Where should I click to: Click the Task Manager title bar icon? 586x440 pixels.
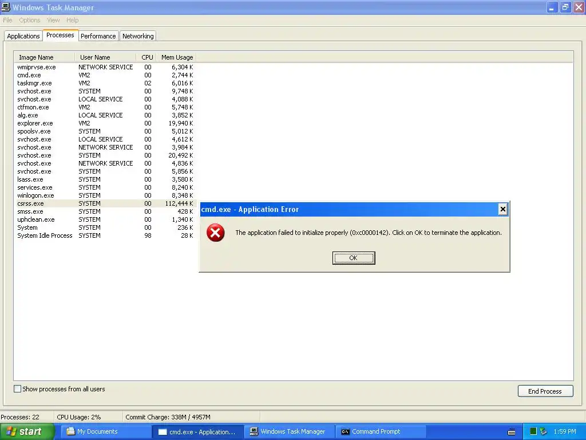tap(6, 7)
